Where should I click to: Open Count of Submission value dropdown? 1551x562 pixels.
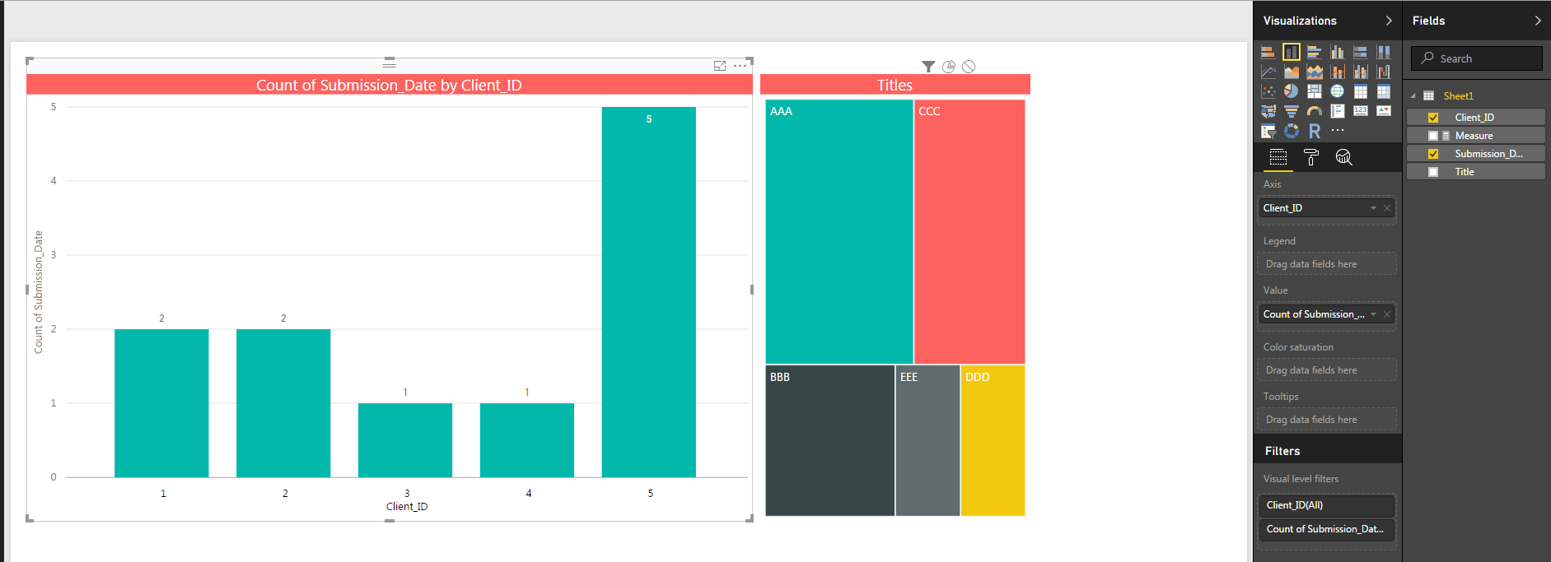coord(1373,314)
